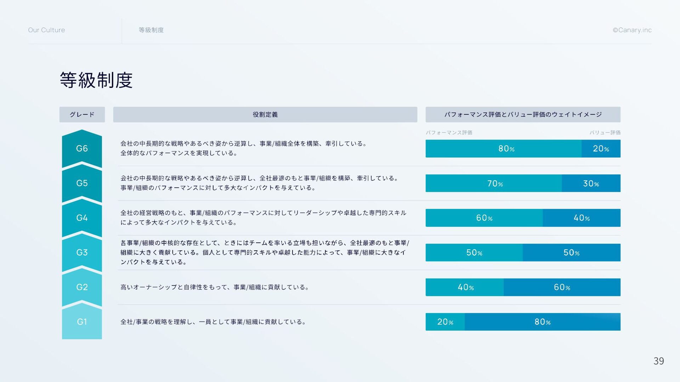Click the page number 39

[658, 361]
